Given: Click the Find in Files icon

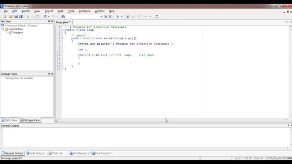Looking at the screenshot, I should coord(105,16).
